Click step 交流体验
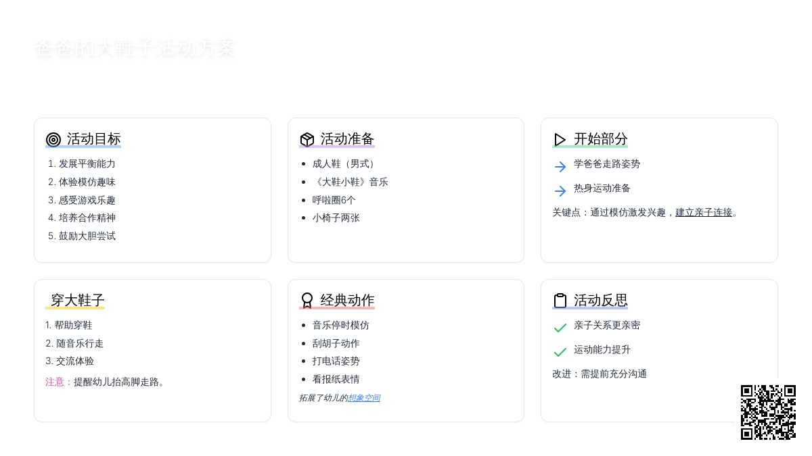812x456 pixels. click(75, 361)
